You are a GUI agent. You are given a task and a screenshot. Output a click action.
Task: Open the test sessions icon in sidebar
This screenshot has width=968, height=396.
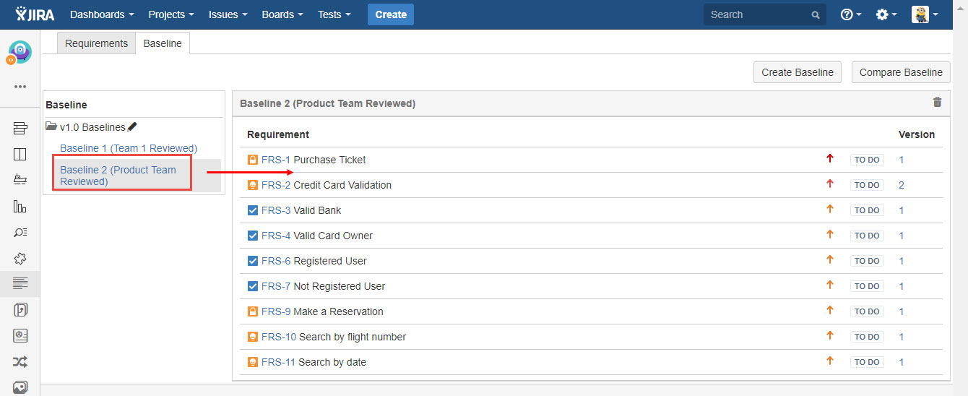[x=20, y=310]
